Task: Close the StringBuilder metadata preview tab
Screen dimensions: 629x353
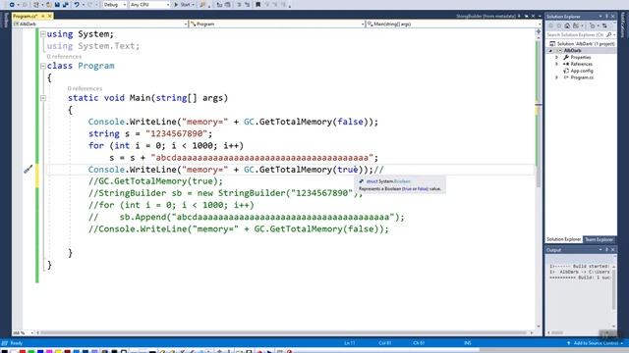Action: 533,16
